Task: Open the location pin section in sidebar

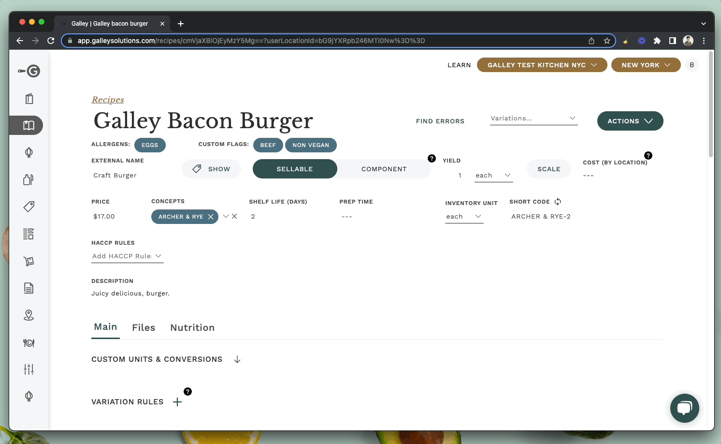Action: pyautogui.click(x=29, y=315)
